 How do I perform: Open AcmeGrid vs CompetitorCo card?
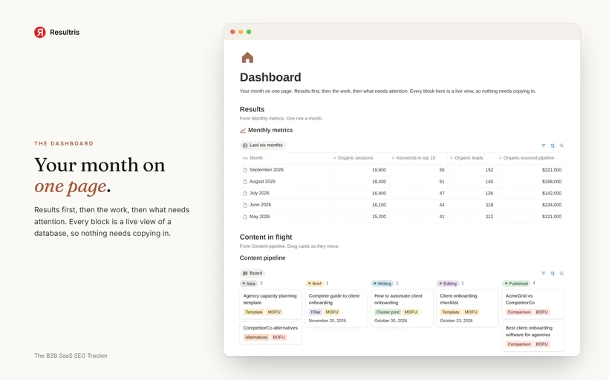coord(533,304)
